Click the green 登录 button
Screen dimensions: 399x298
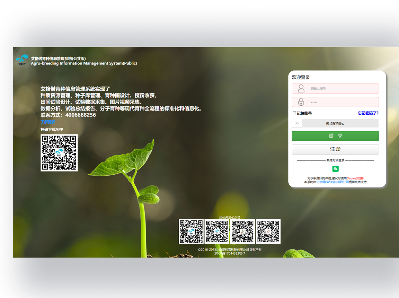coord(335,136)
